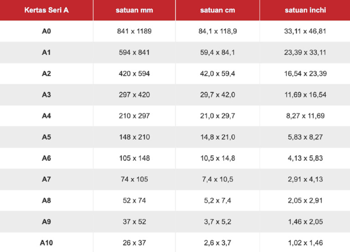Screen dimensions: 350x252
Task: Click the 841 x 1189 mm cell
Action: (x=134, y=31)
